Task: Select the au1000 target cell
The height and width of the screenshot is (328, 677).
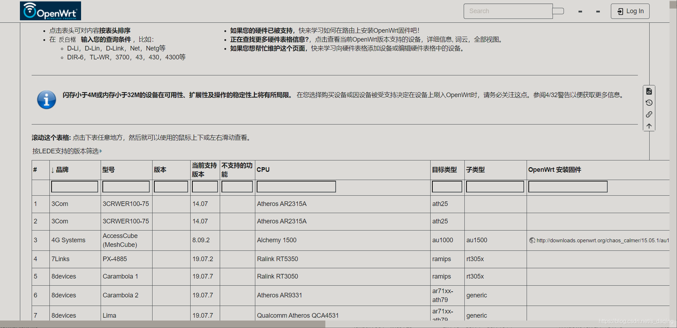Action: [x=447, y=240]
